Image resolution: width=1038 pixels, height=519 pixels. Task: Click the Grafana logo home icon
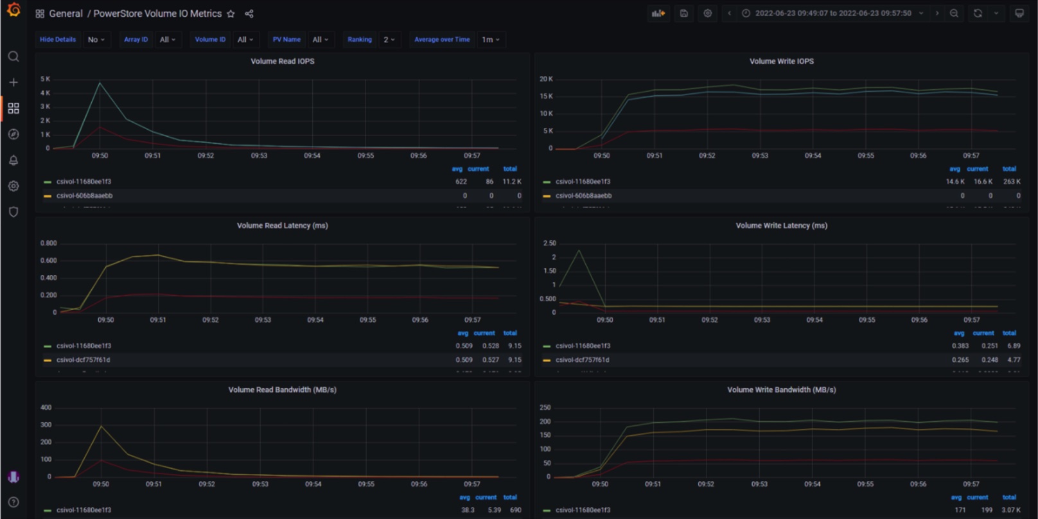pos(13,10)
